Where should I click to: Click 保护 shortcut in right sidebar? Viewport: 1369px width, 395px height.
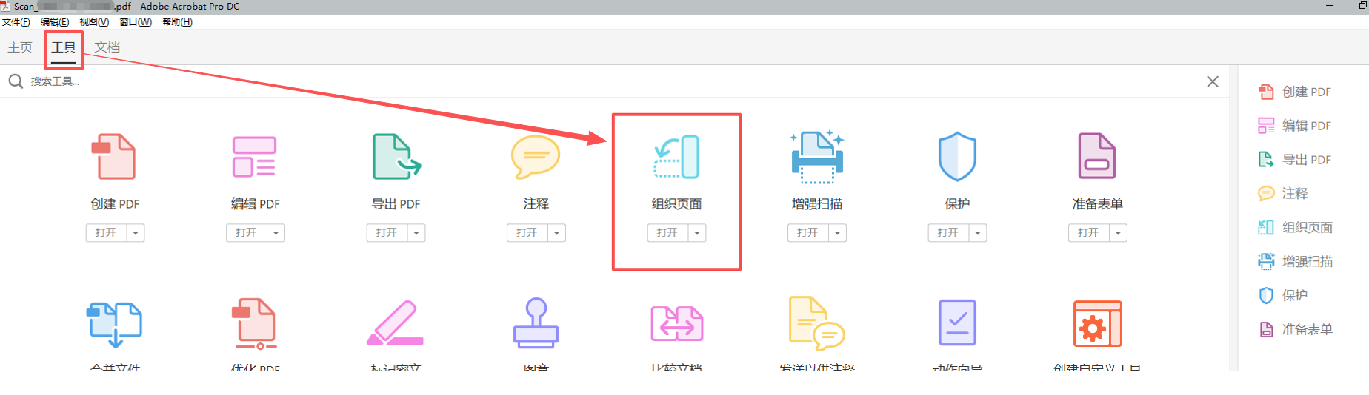1283,296
